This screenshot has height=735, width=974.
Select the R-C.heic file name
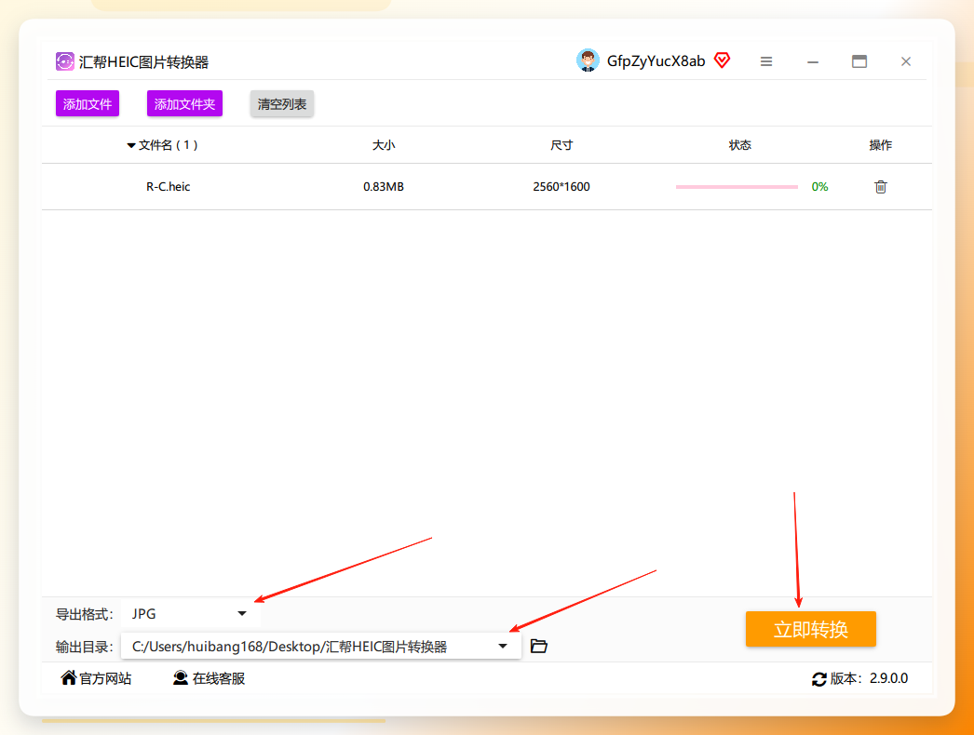point(168,186)
